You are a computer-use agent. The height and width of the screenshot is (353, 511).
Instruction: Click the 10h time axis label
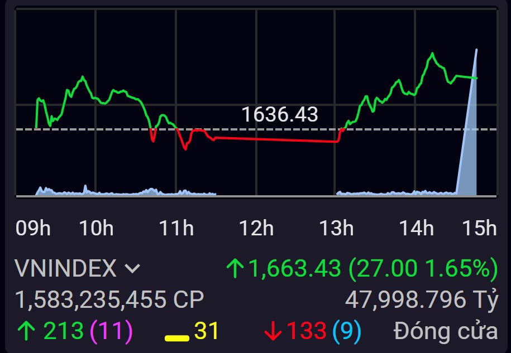point(96,228)
